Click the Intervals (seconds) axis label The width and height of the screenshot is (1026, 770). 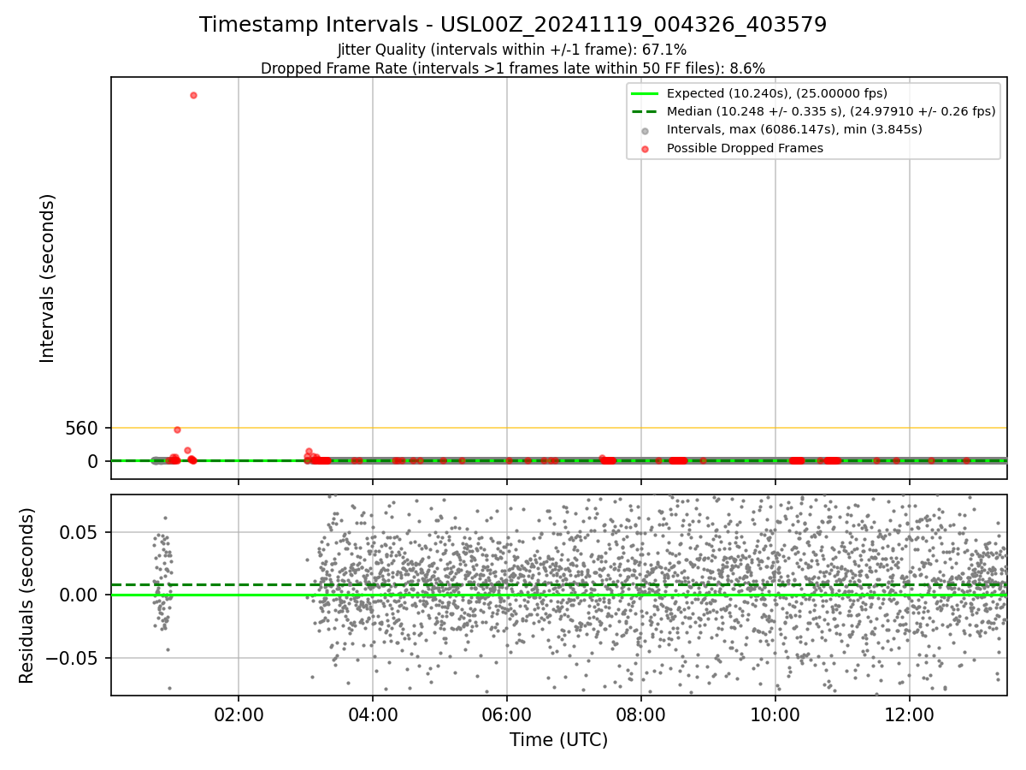[x=48, y=278]
